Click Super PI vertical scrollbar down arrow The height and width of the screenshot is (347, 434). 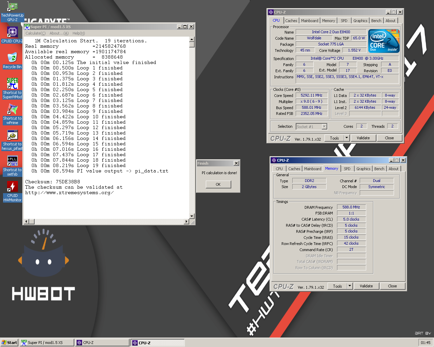tap(192, 216)
